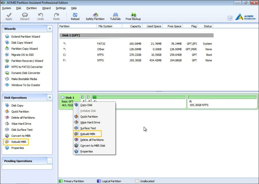Select the F: NTFS partition row
This screenshot has width=259, height=184.
[x=136, y=61]
